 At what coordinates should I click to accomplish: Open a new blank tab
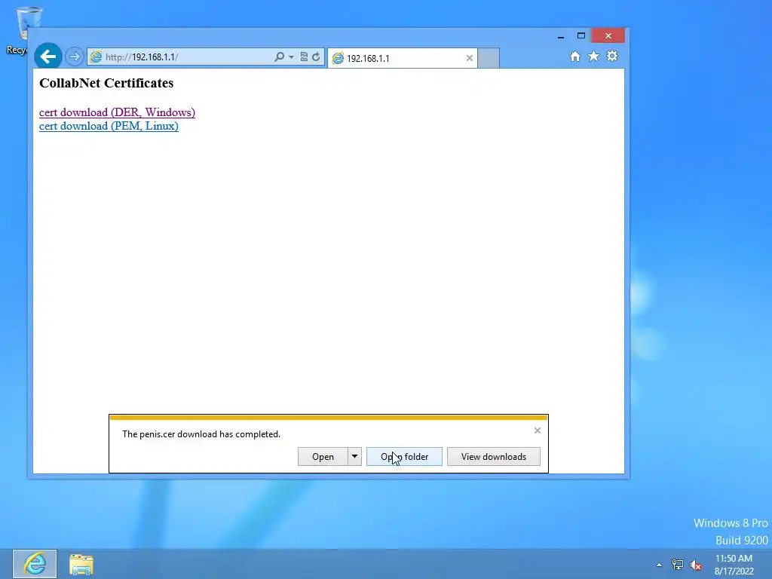489,58
